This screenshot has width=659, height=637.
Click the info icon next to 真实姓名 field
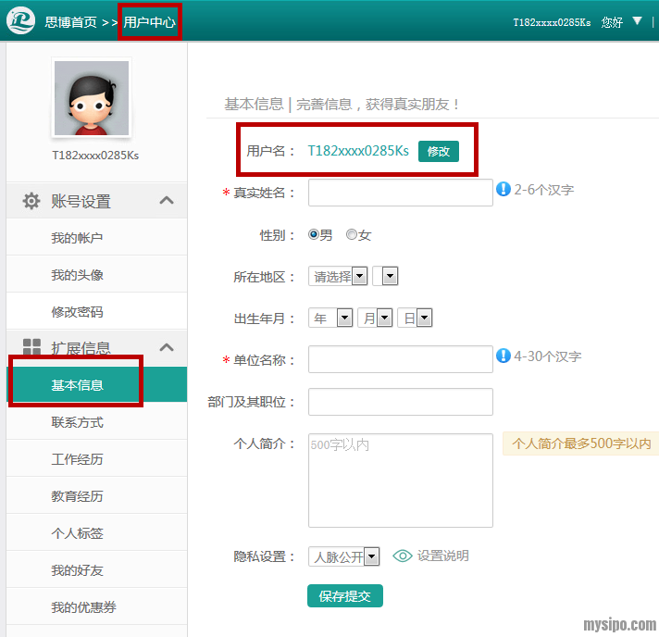(x=504, y=189)
